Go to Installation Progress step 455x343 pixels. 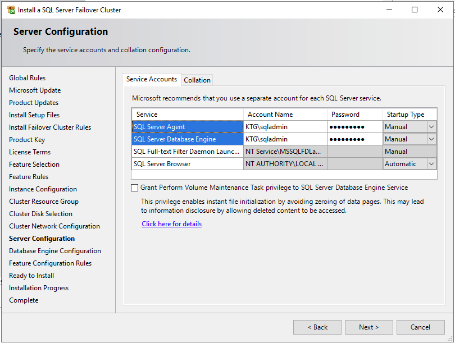[39, 288]
